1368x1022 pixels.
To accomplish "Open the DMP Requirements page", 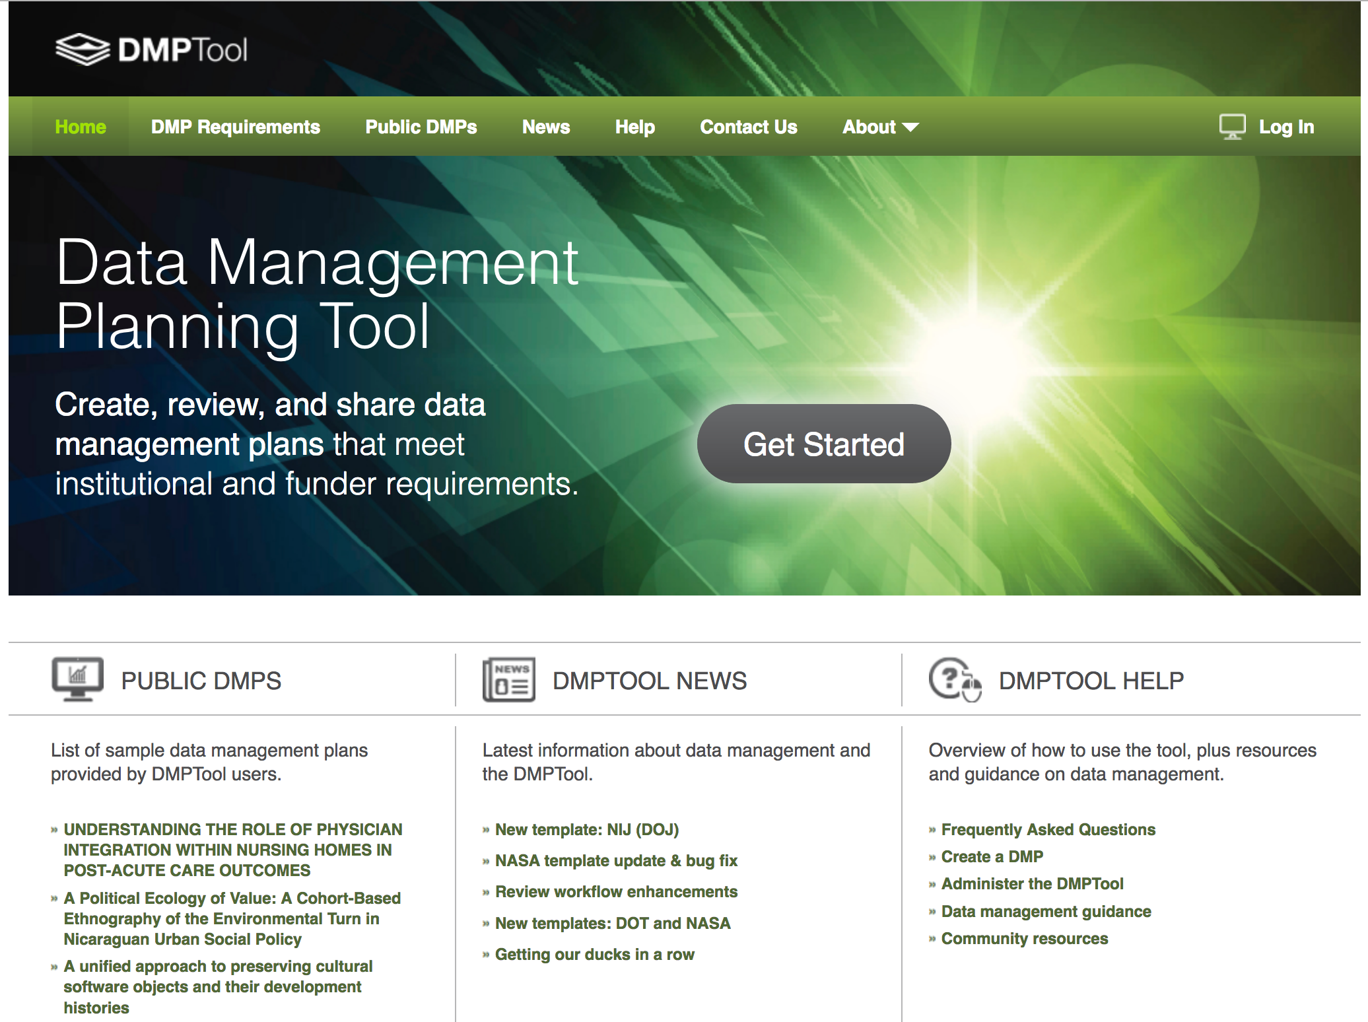I will (x=236, y=127).
